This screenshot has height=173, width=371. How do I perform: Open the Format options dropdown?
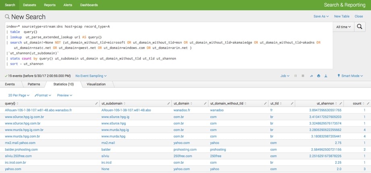pyautogui.click(x=43, y=95)
